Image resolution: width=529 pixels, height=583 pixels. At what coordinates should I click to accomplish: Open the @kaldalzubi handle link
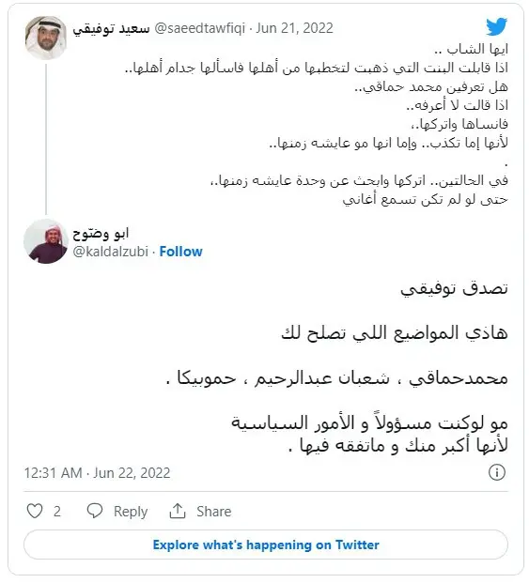coord(111,252)
